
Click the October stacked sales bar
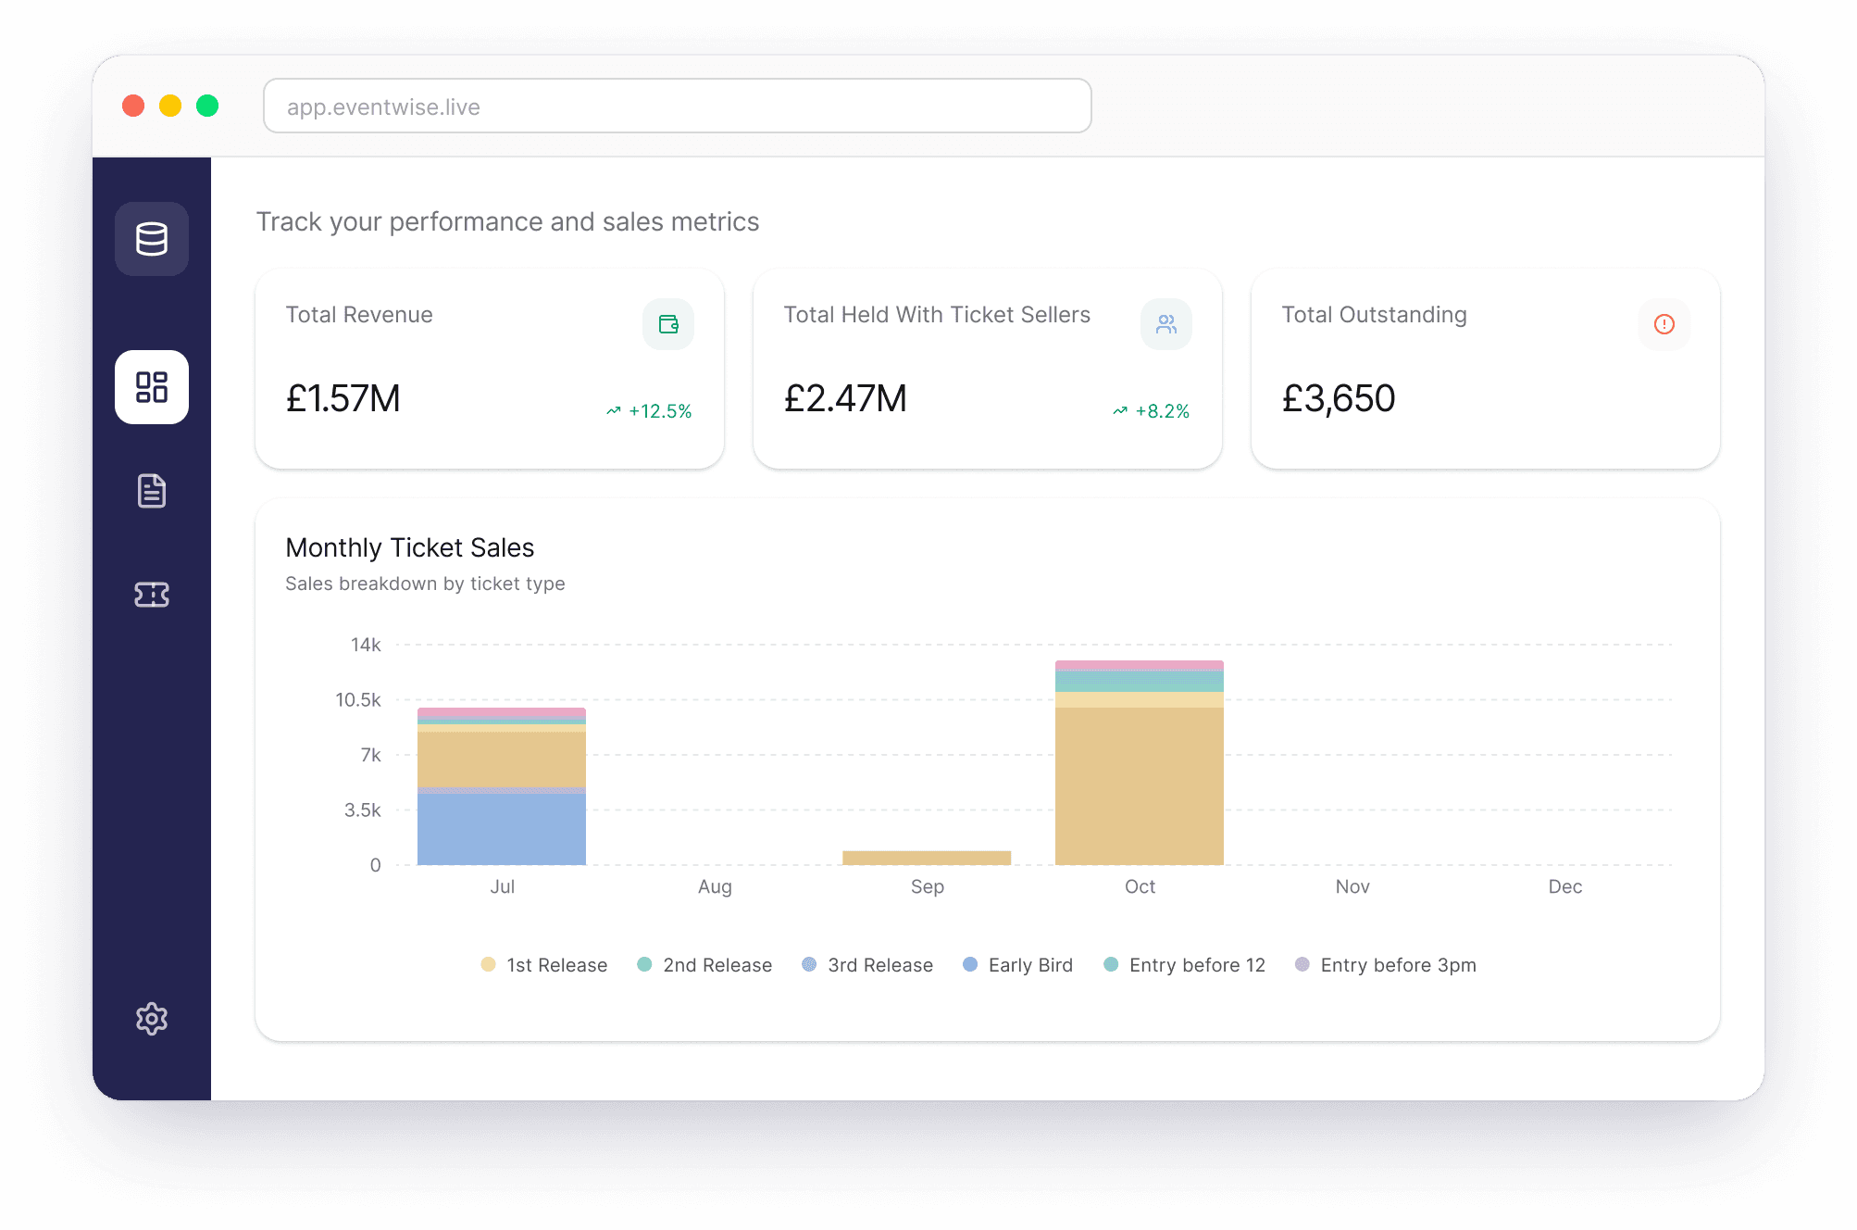tap(1140, 778)
